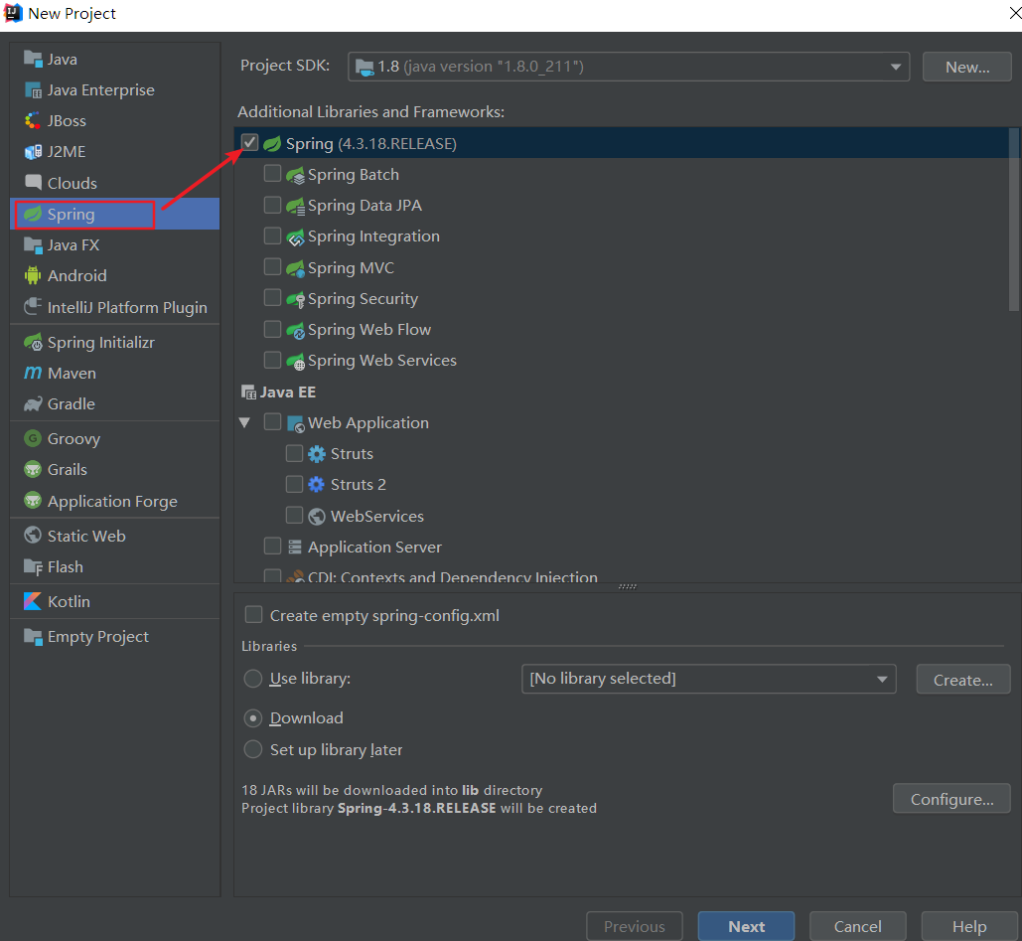The height and width of the screenshot is (941, 1022).
Task: Click the Flash folder icon
Action: [x=33, y=566]
